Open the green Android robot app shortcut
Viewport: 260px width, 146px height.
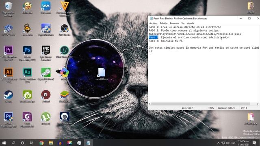point(27,97)
